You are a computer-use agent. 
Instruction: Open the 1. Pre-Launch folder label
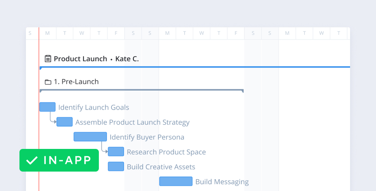(x=76, y=82)
